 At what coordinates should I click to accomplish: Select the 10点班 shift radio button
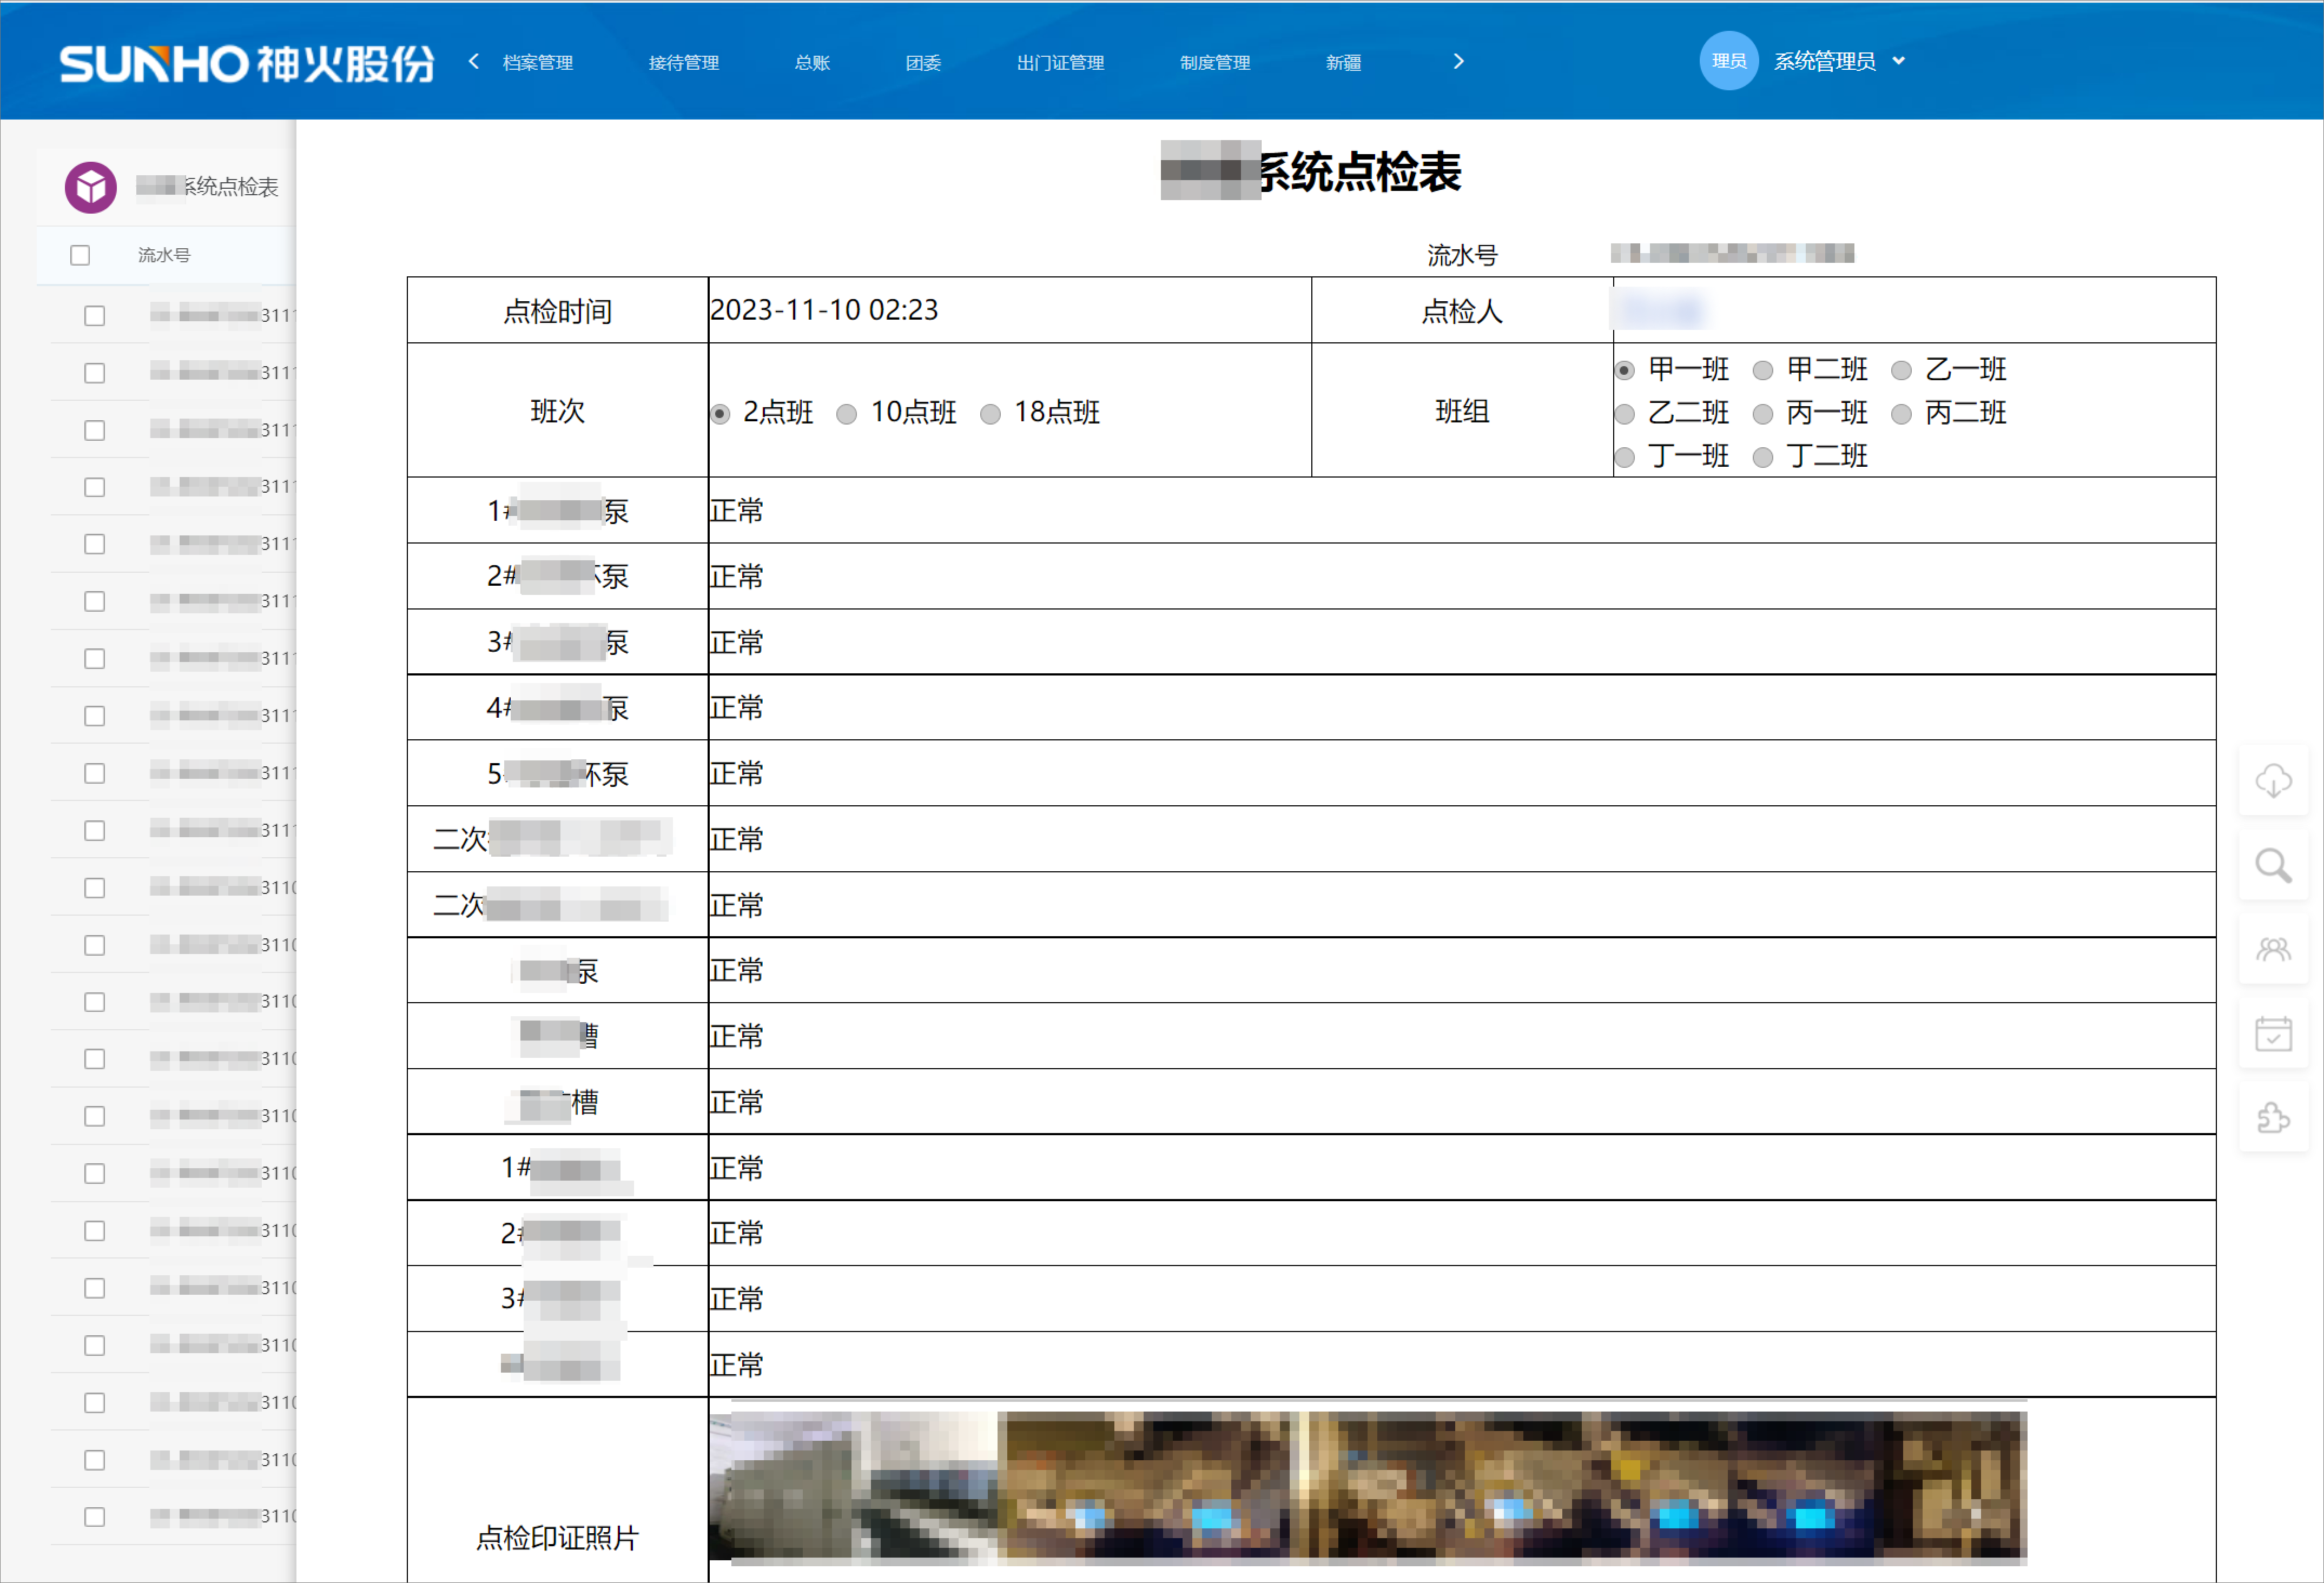pyautogui.click(x=847, y=413)
